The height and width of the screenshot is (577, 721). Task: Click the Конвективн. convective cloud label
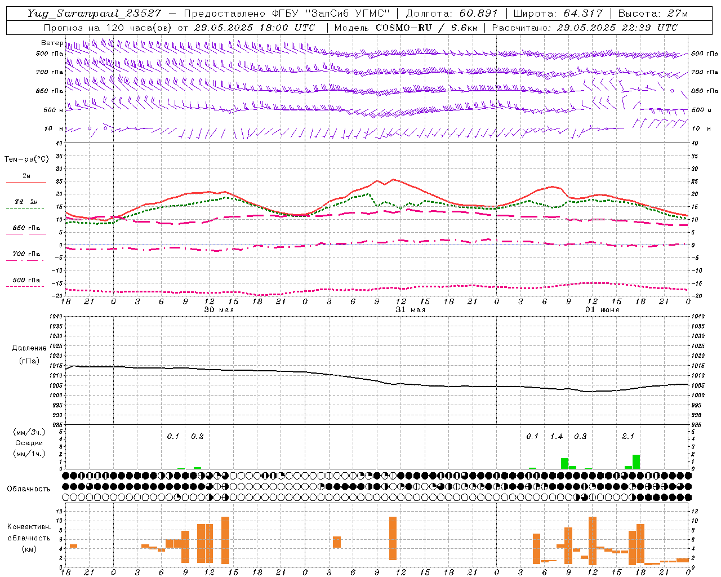[29, 526]
